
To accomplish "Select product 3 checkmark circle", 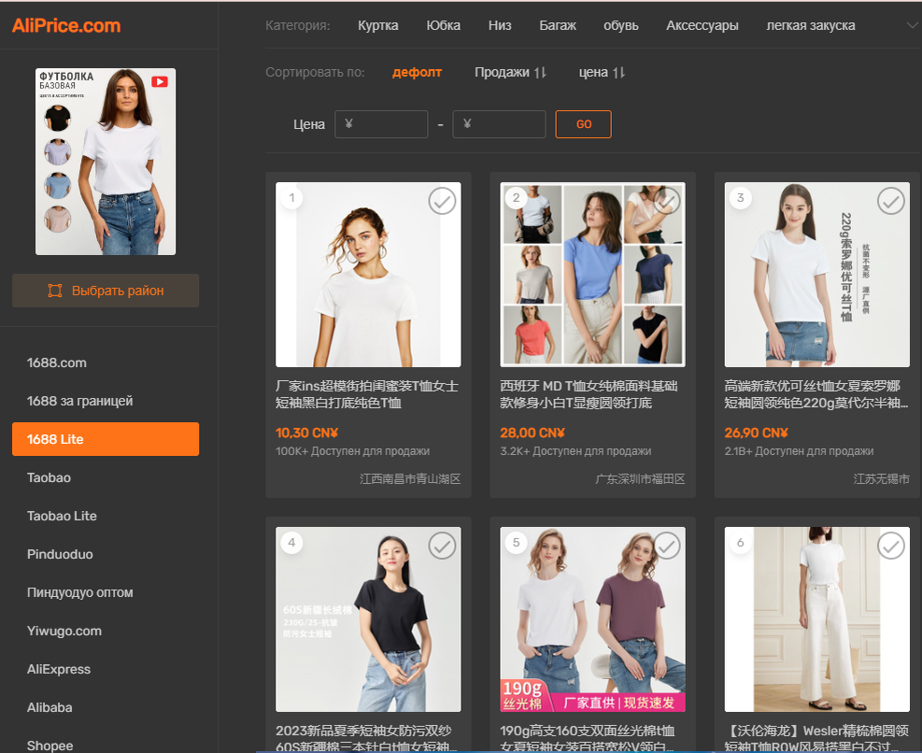I will 891,201.
